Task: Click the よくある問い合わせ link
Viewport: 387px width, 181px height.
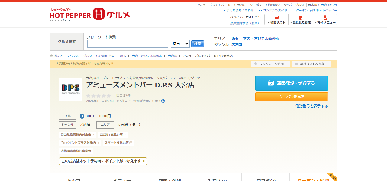Action: (x=240, y=10)
